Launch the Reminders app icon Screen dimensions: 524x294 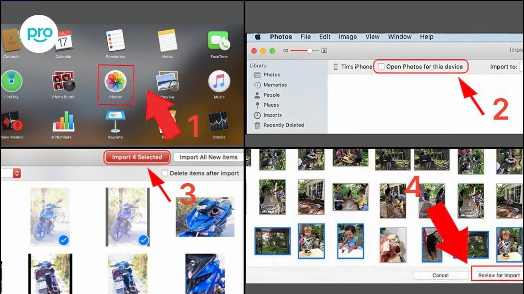tap(116, 41)
